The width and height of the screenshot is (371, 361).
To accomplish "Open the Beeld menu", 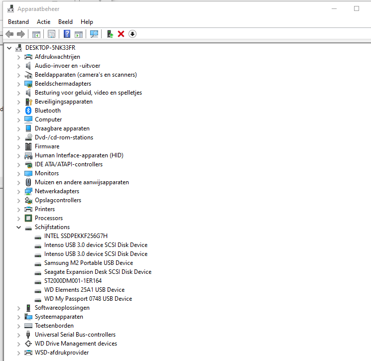I will [65, 22].
